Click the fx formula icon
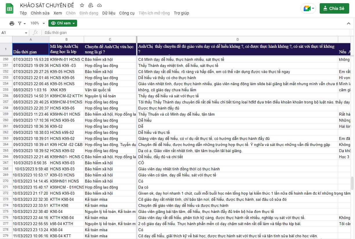Viewport: 355px width, 239px height. tap(36, 33)
